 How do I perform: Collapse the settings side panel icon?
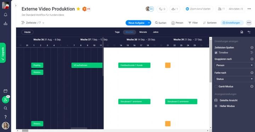pyautogui.click(x=249, y=32)
